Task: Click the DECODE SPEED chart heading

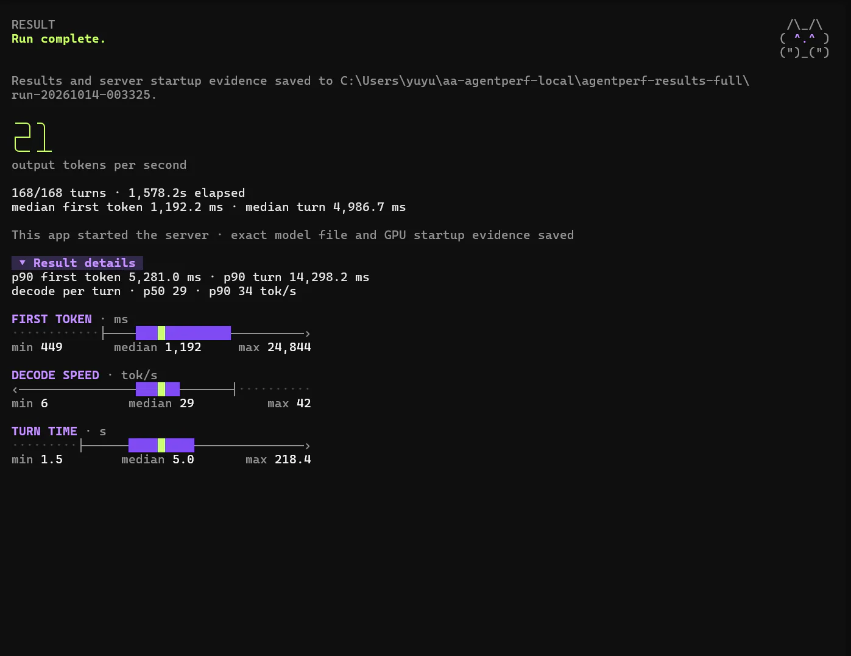Action: pyautogui.click(x=55, y=376)
